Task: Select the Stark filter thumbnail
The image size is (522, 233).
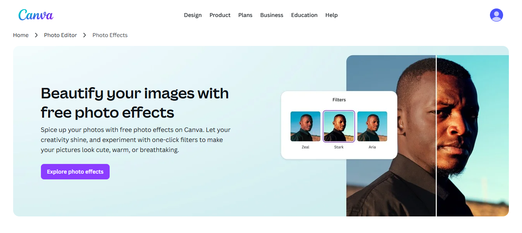Action: 339,126
